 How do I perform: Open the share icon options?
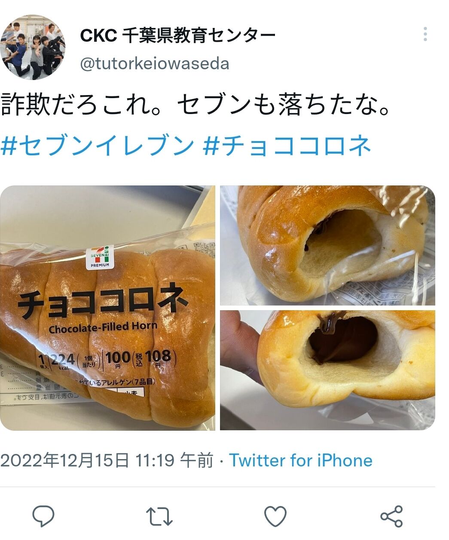(x=391, y=516)
